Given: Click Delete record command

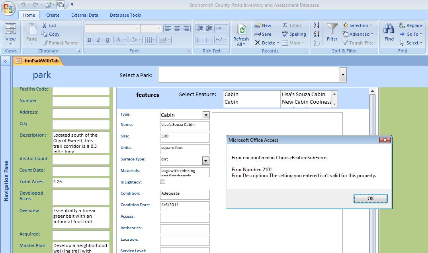Looking at the screenshot, I should click(267, 43).
